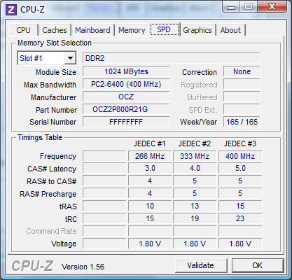This screenshot has width=292, height=280.
Task: Click the JEDEC #3 voltage 1.80 V
Action: [x=240, y=244]
